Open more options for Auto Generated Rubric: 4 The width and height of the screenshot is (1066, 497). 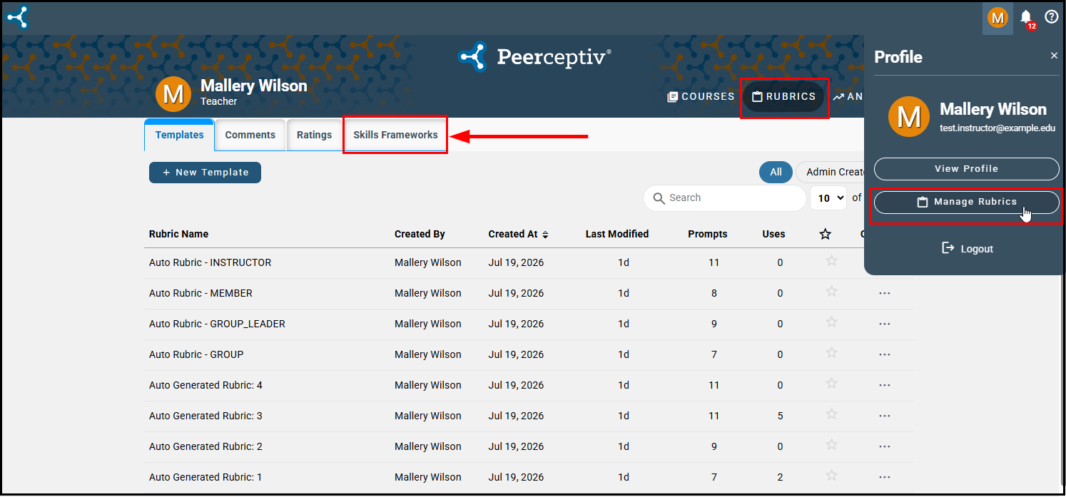[885, 385]
